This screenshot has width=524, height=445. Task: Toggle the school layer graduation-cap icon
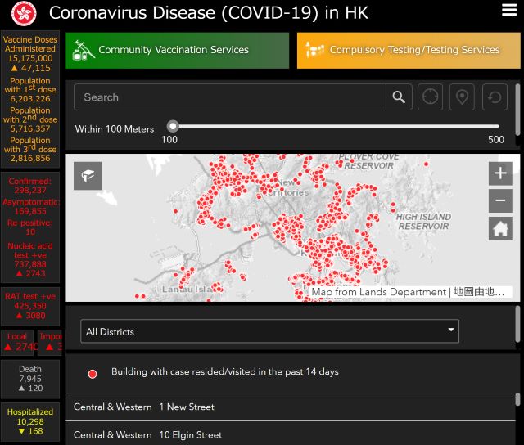click(88, 176)
